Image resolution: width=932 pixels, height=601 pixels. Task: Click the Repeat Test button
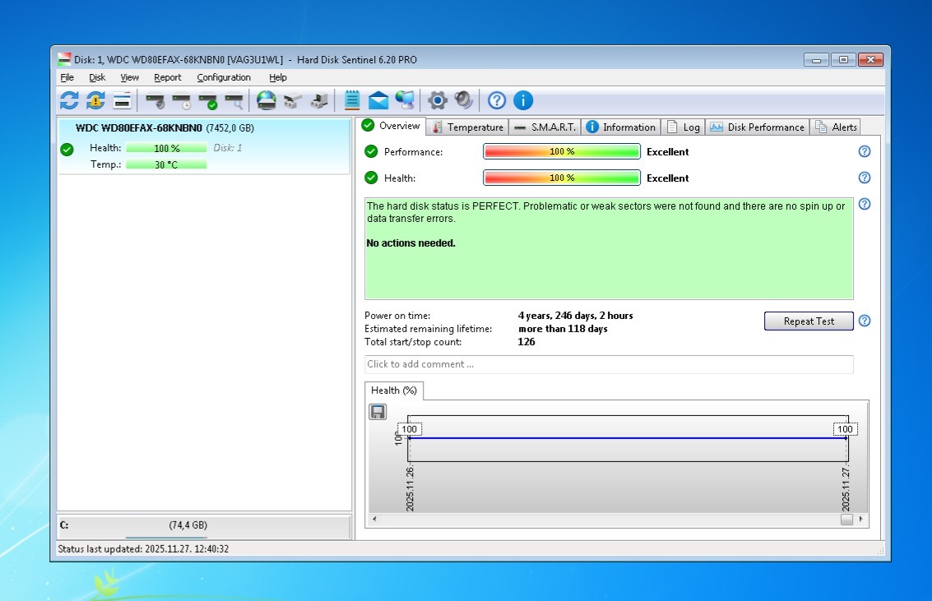[x=809, y=321]
